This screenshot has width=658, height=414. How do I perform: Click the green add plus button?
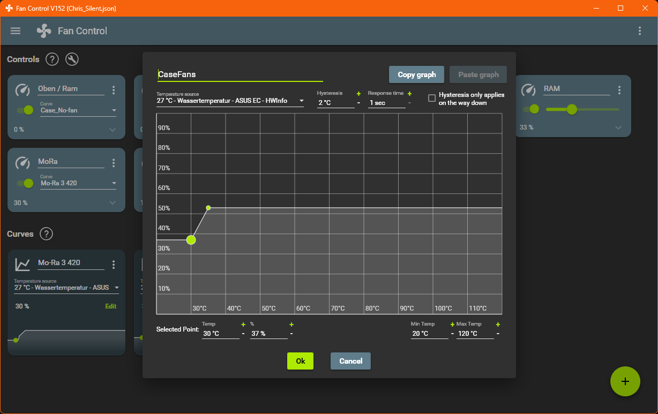[x=625, y=381]
